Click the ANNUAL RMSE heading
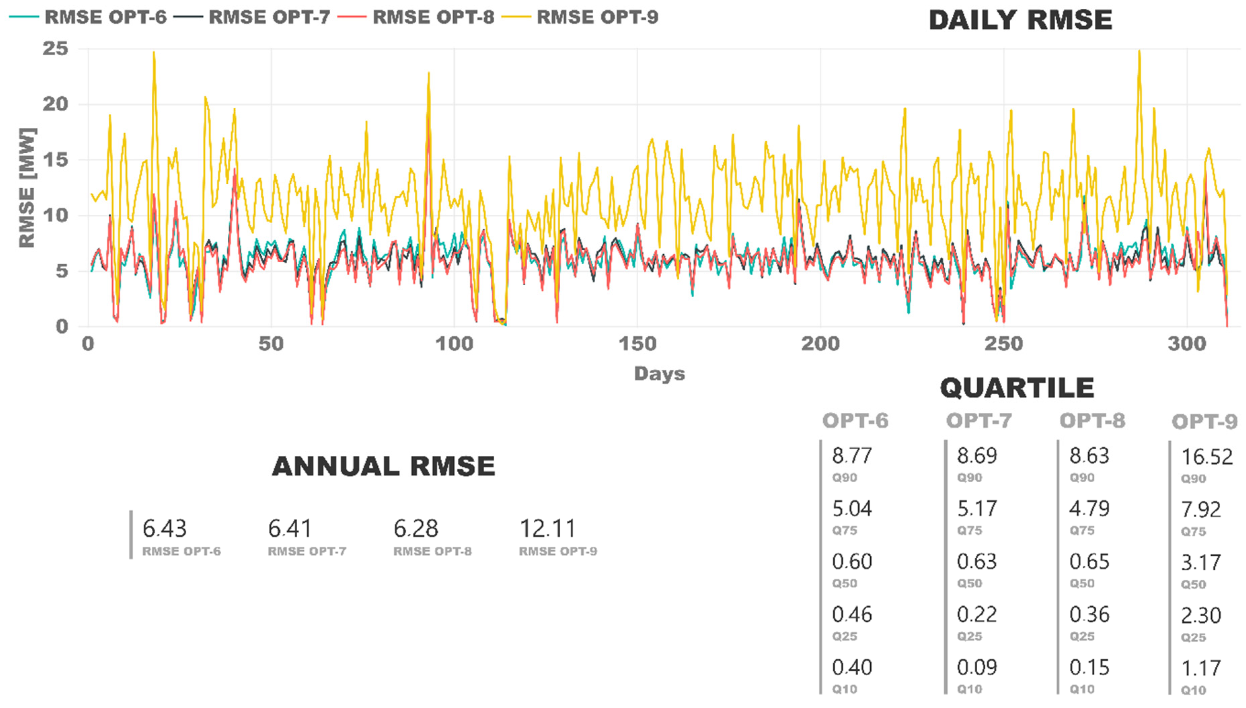Viewport: 1246px width, 708px height. click(383, 466)
